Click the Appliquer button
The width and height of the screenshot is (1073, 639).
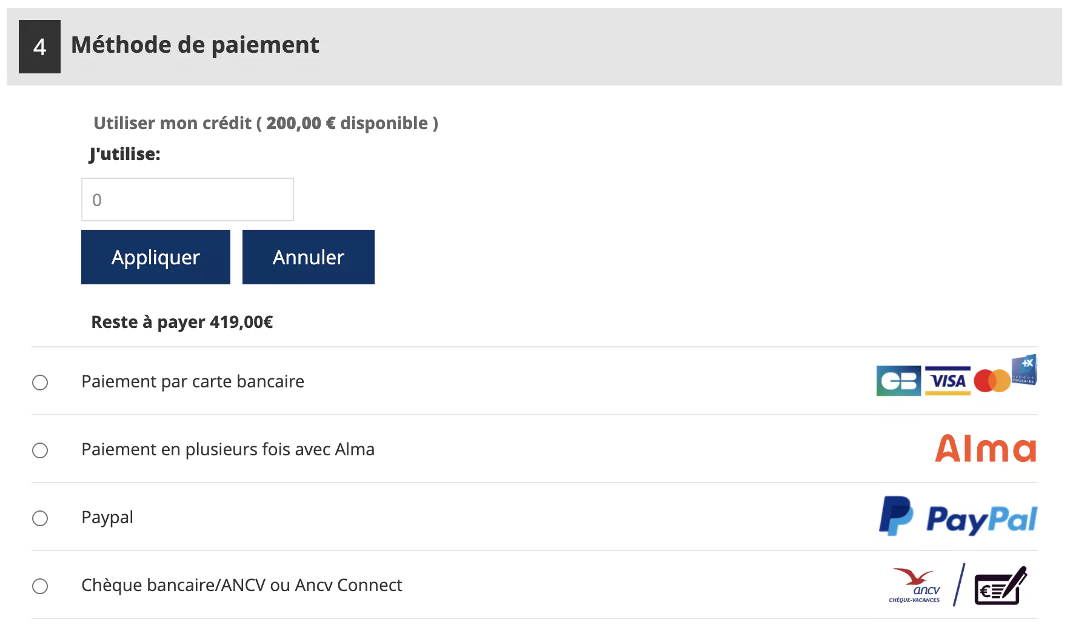coord(156,257)
